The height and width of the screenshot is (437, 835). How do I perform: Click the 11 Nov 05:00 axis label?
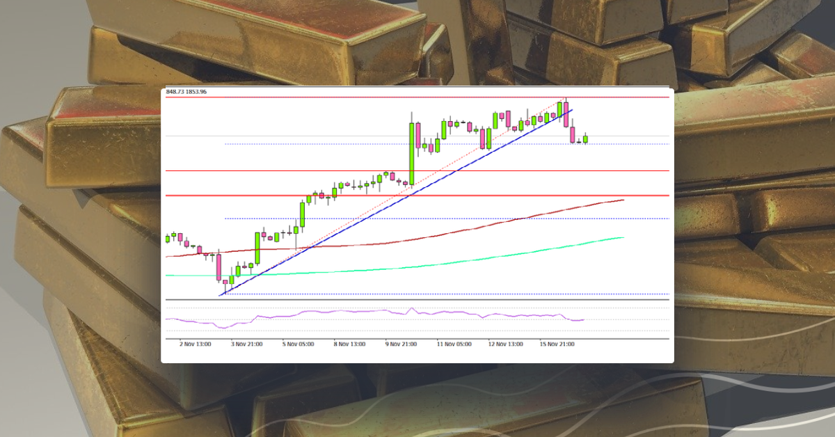456,344
